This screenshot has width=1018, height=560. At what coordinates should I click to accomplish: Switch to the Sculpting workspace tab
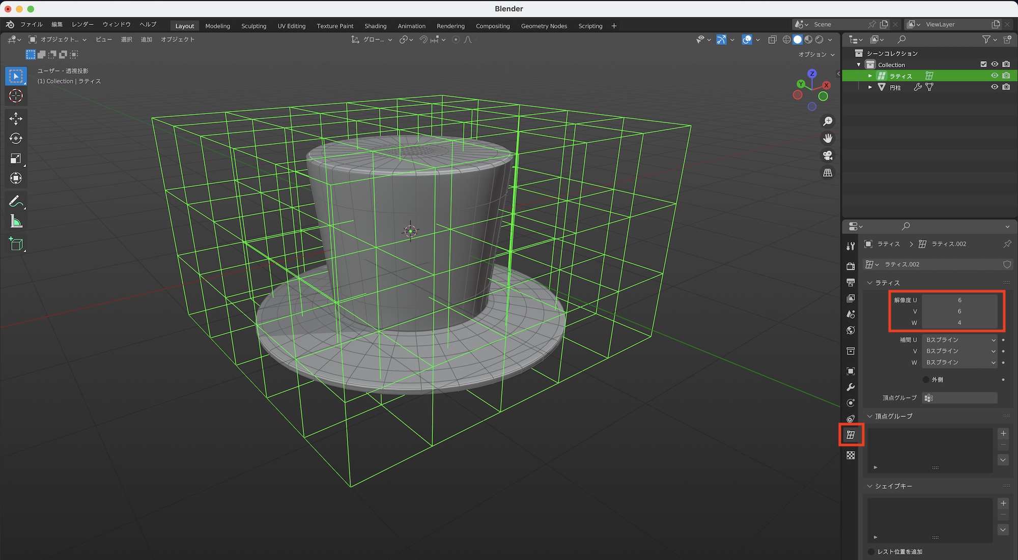coord(253,26)
